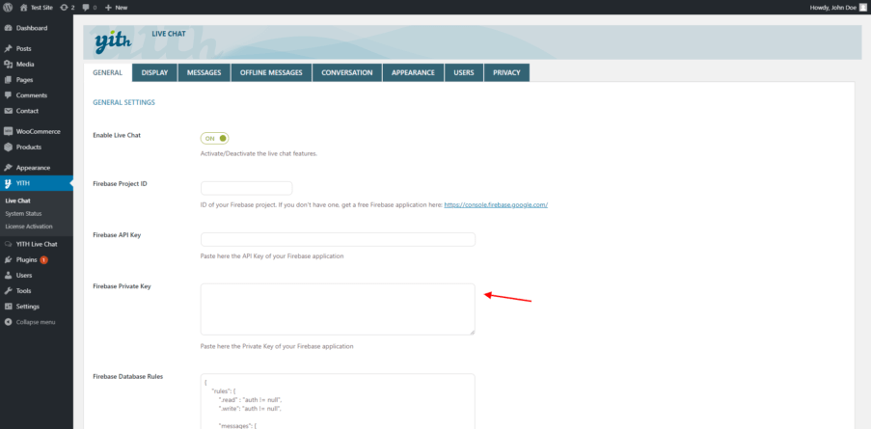Screen dimensions: 871x429
Task: Click the Plugins update badge showing 1
Action: click(x=43, y=259)
